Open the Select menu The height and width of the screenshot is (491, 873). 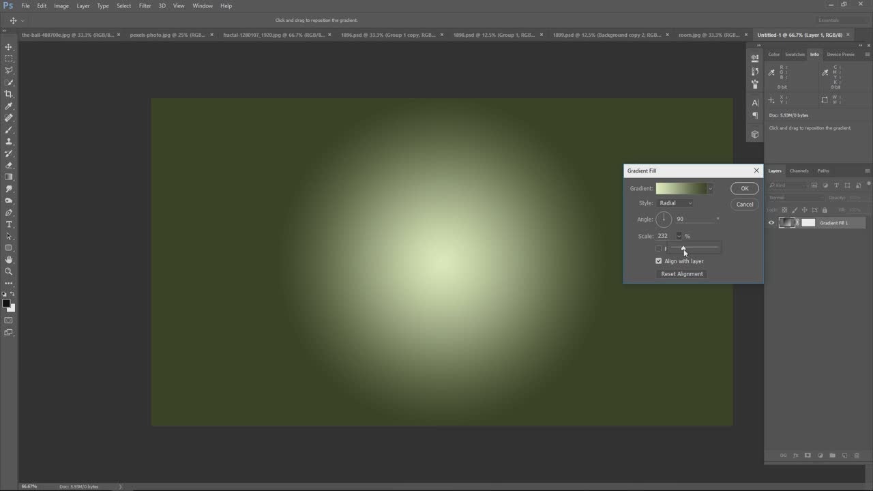123,5
